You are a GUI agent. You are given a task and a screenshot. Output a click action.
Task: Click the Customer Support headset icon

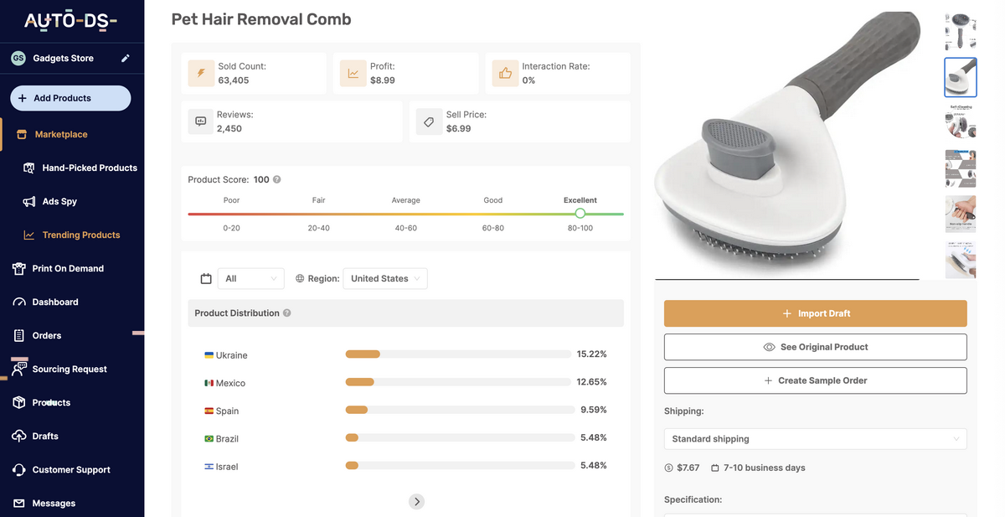tap(19, 469)
